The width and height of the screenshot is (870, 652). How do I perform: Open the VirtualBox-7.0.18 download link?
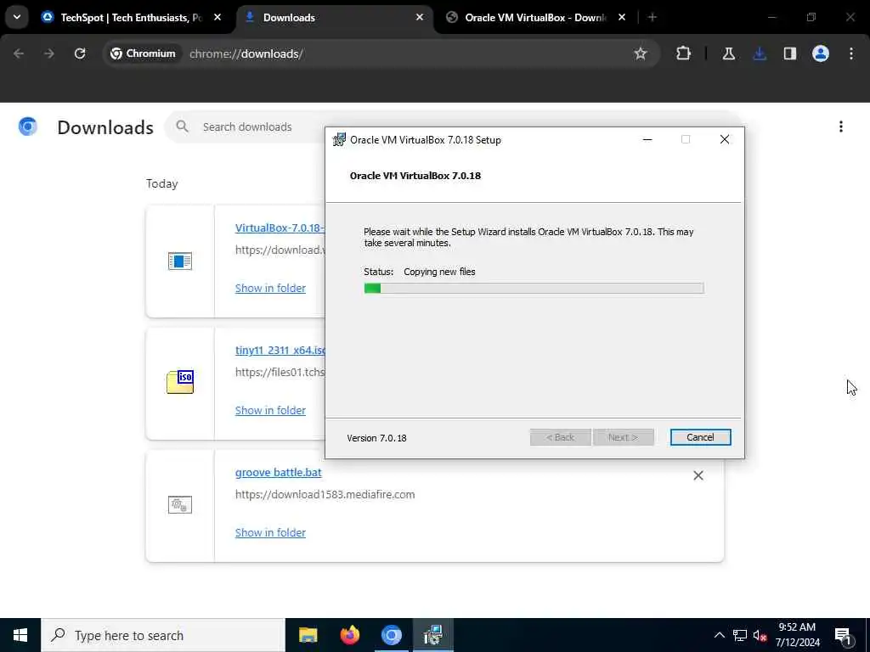click(x=280, y=228)
